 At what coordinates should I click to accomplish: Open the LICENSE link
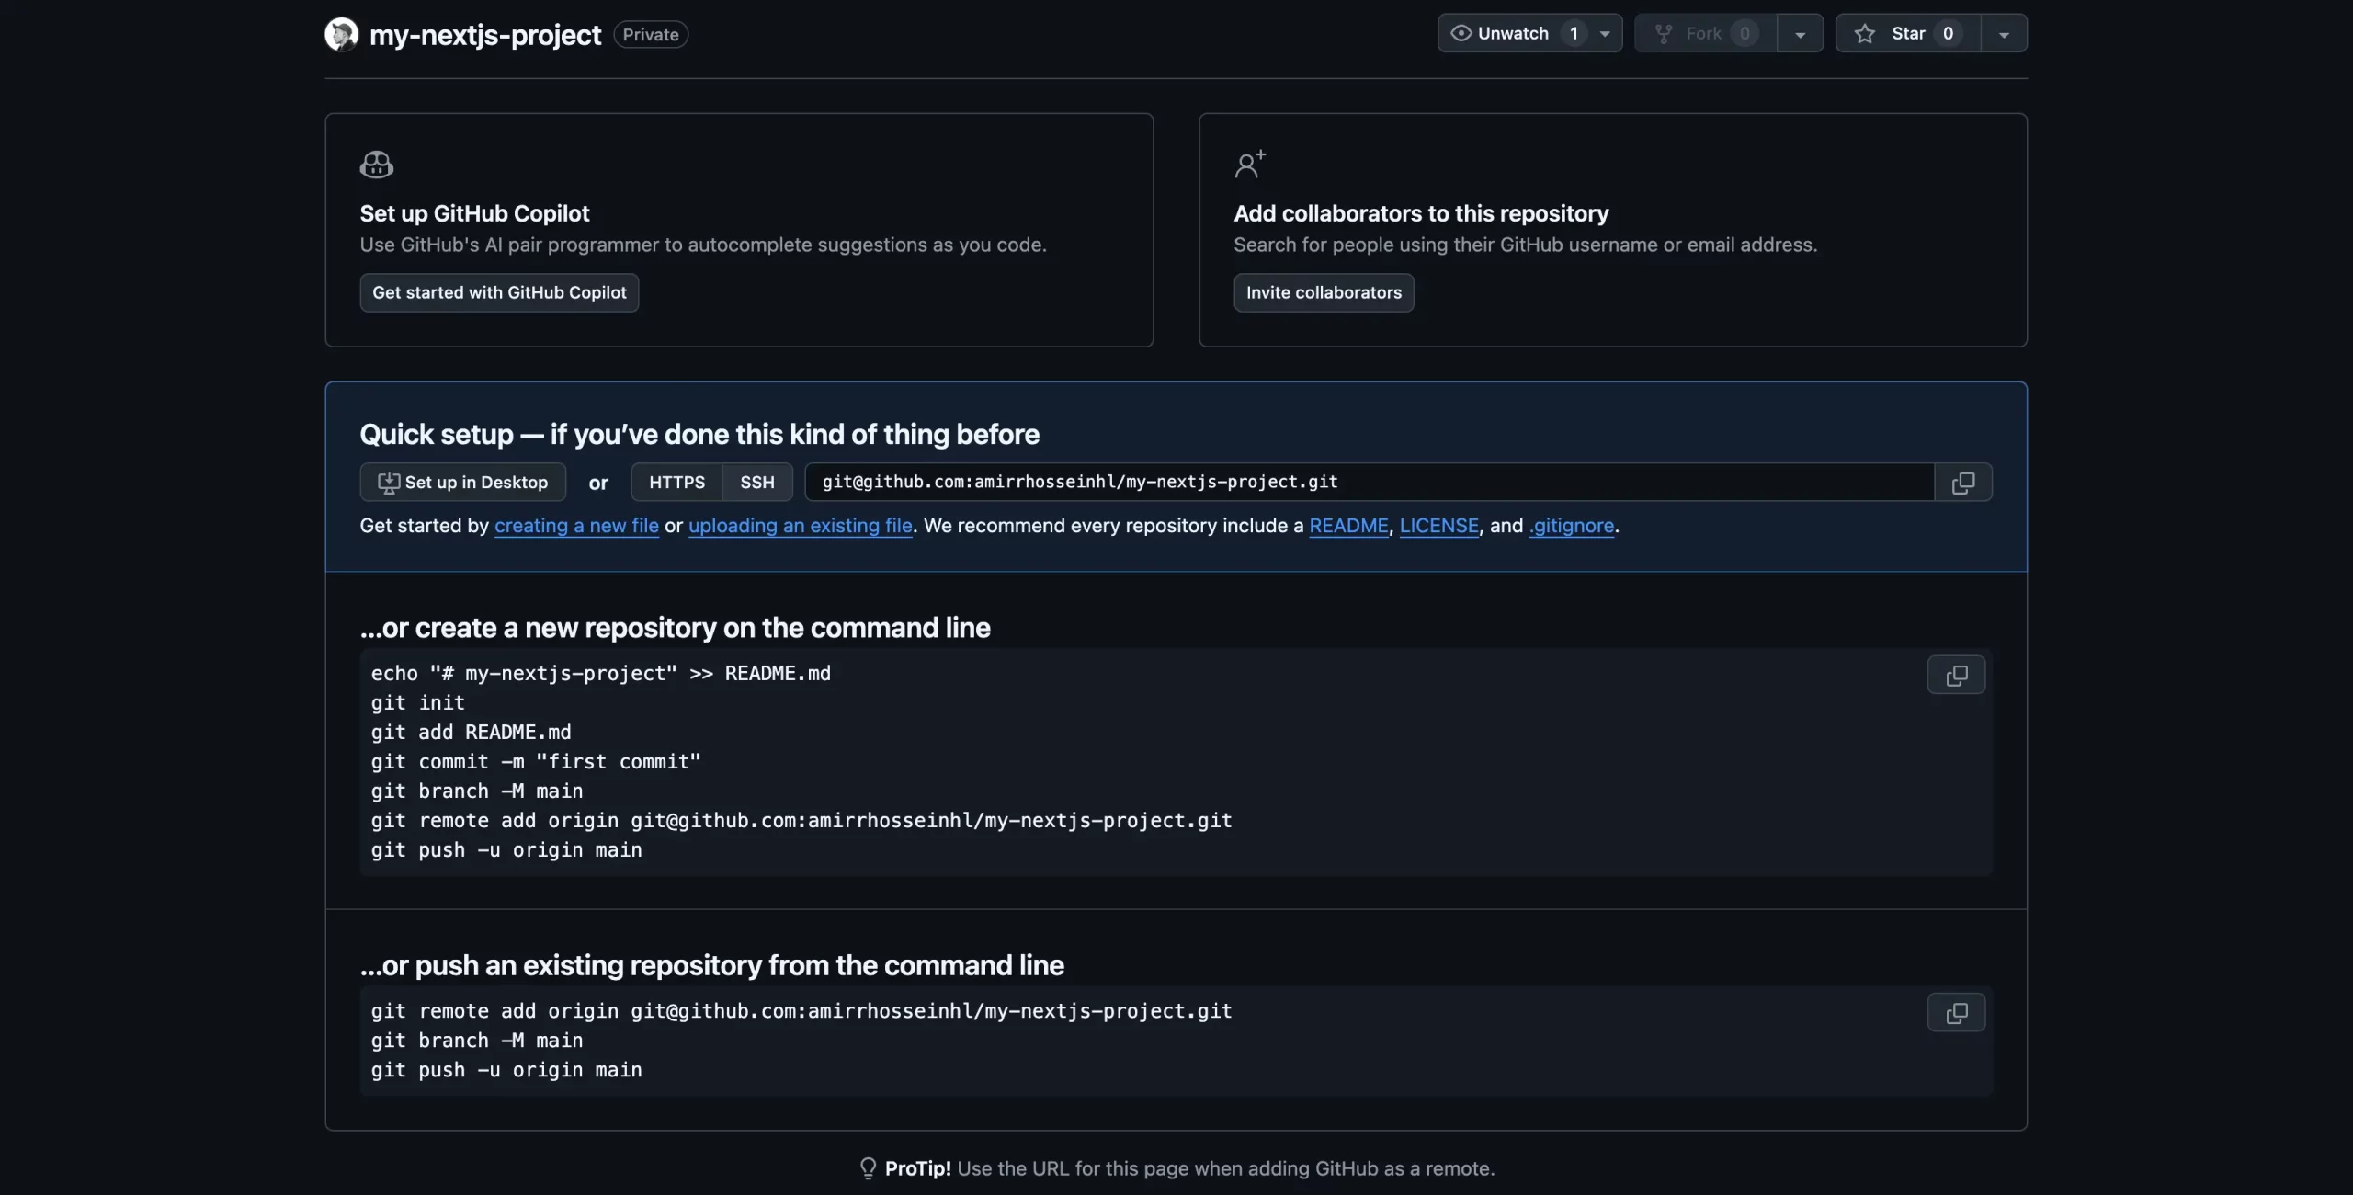click(x=1438, y=526)
